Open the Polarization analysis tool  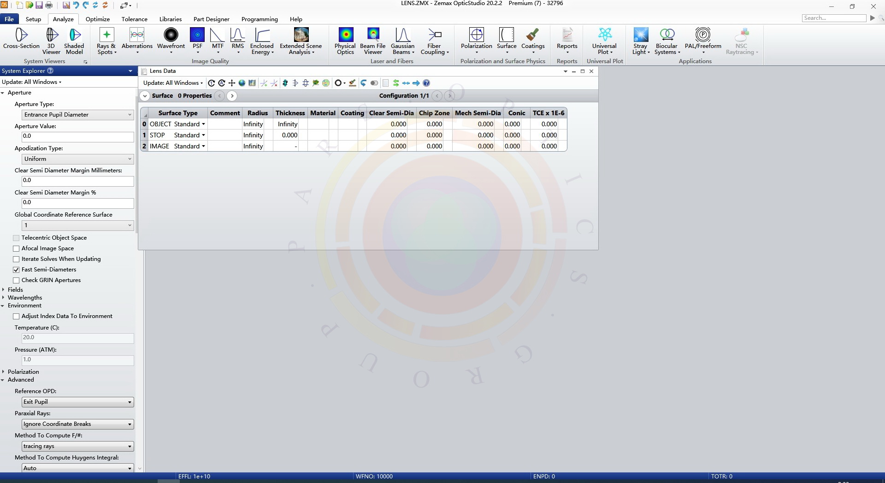click(x=476, y=41)
